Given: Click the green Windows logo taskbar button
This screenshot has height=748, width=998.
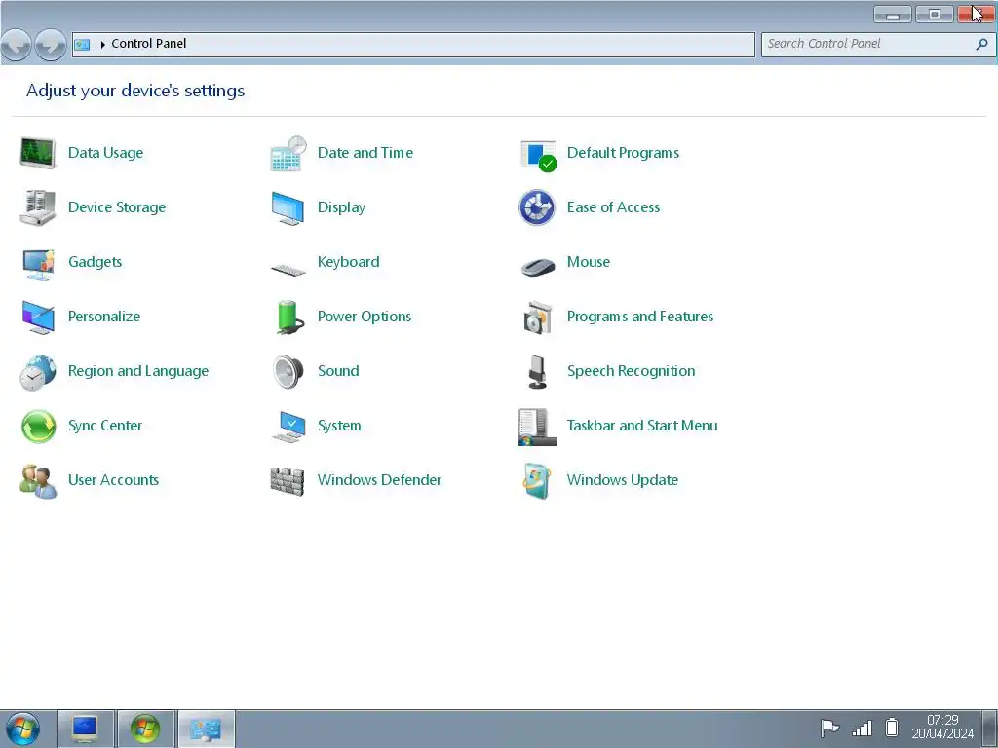Looking at the screenshot, I should click(145, 729).
